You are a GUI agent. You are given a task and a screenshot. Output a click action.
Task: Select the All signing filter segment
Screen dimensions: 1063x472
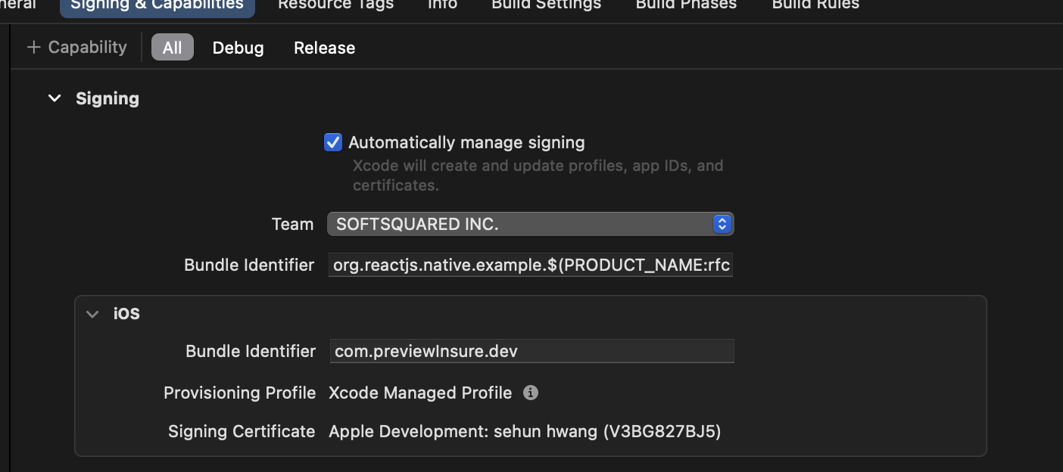(x=172, y=47)
